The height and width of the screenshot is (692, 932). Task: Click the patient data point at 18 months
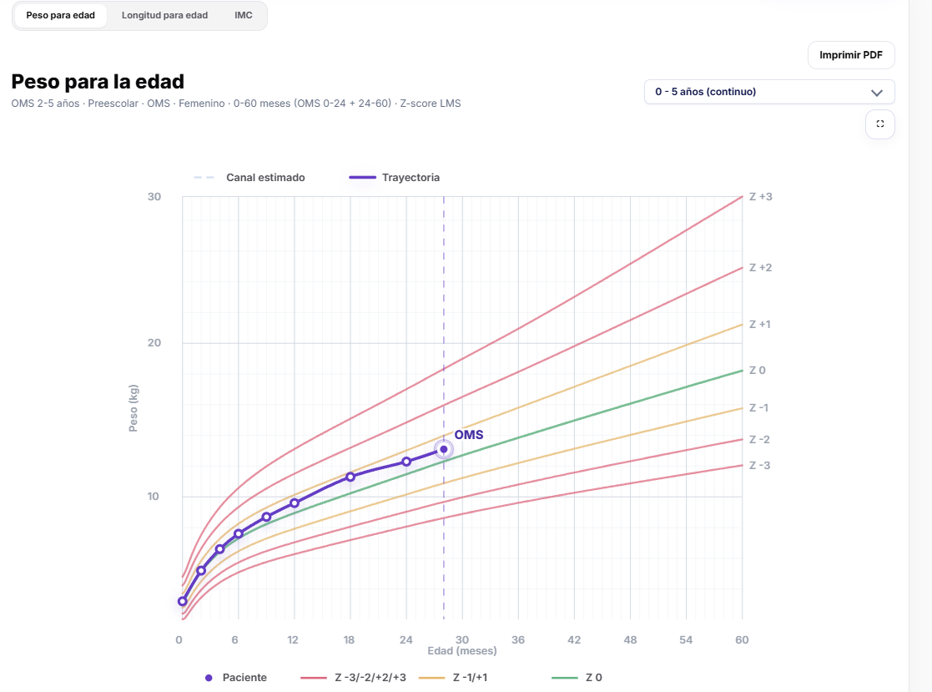350,477
